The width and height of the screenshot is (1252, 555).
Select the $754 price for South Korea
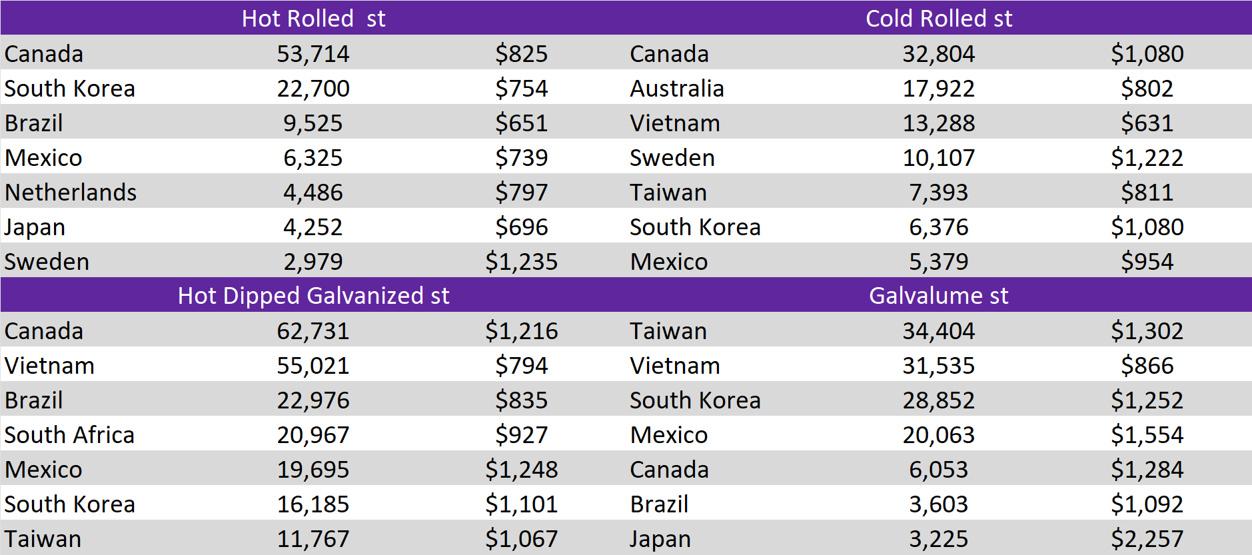[521, 88]
